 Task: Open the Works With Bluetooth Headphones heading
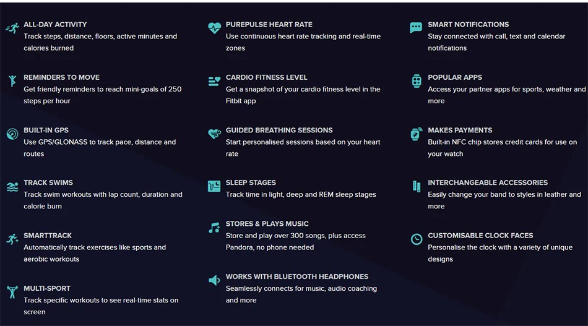[297, 277]
